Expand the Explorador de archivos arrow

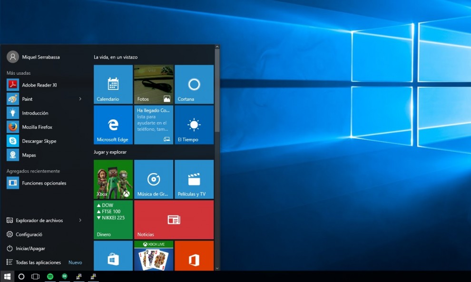[x=80, y=220]
